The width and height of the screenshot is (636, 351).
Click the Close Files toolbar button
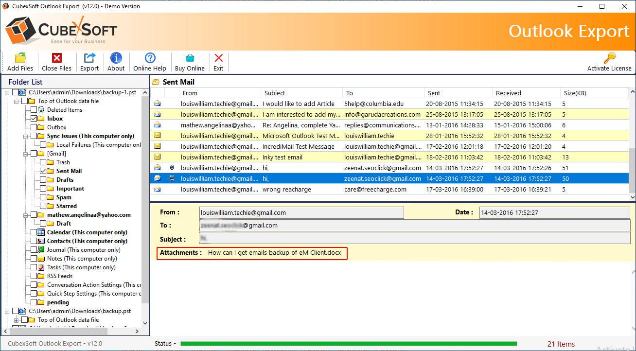click(x=56, y=62)
